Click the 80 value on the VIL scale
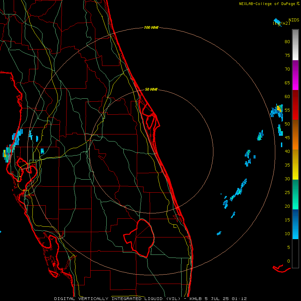 tap(287, 42)
